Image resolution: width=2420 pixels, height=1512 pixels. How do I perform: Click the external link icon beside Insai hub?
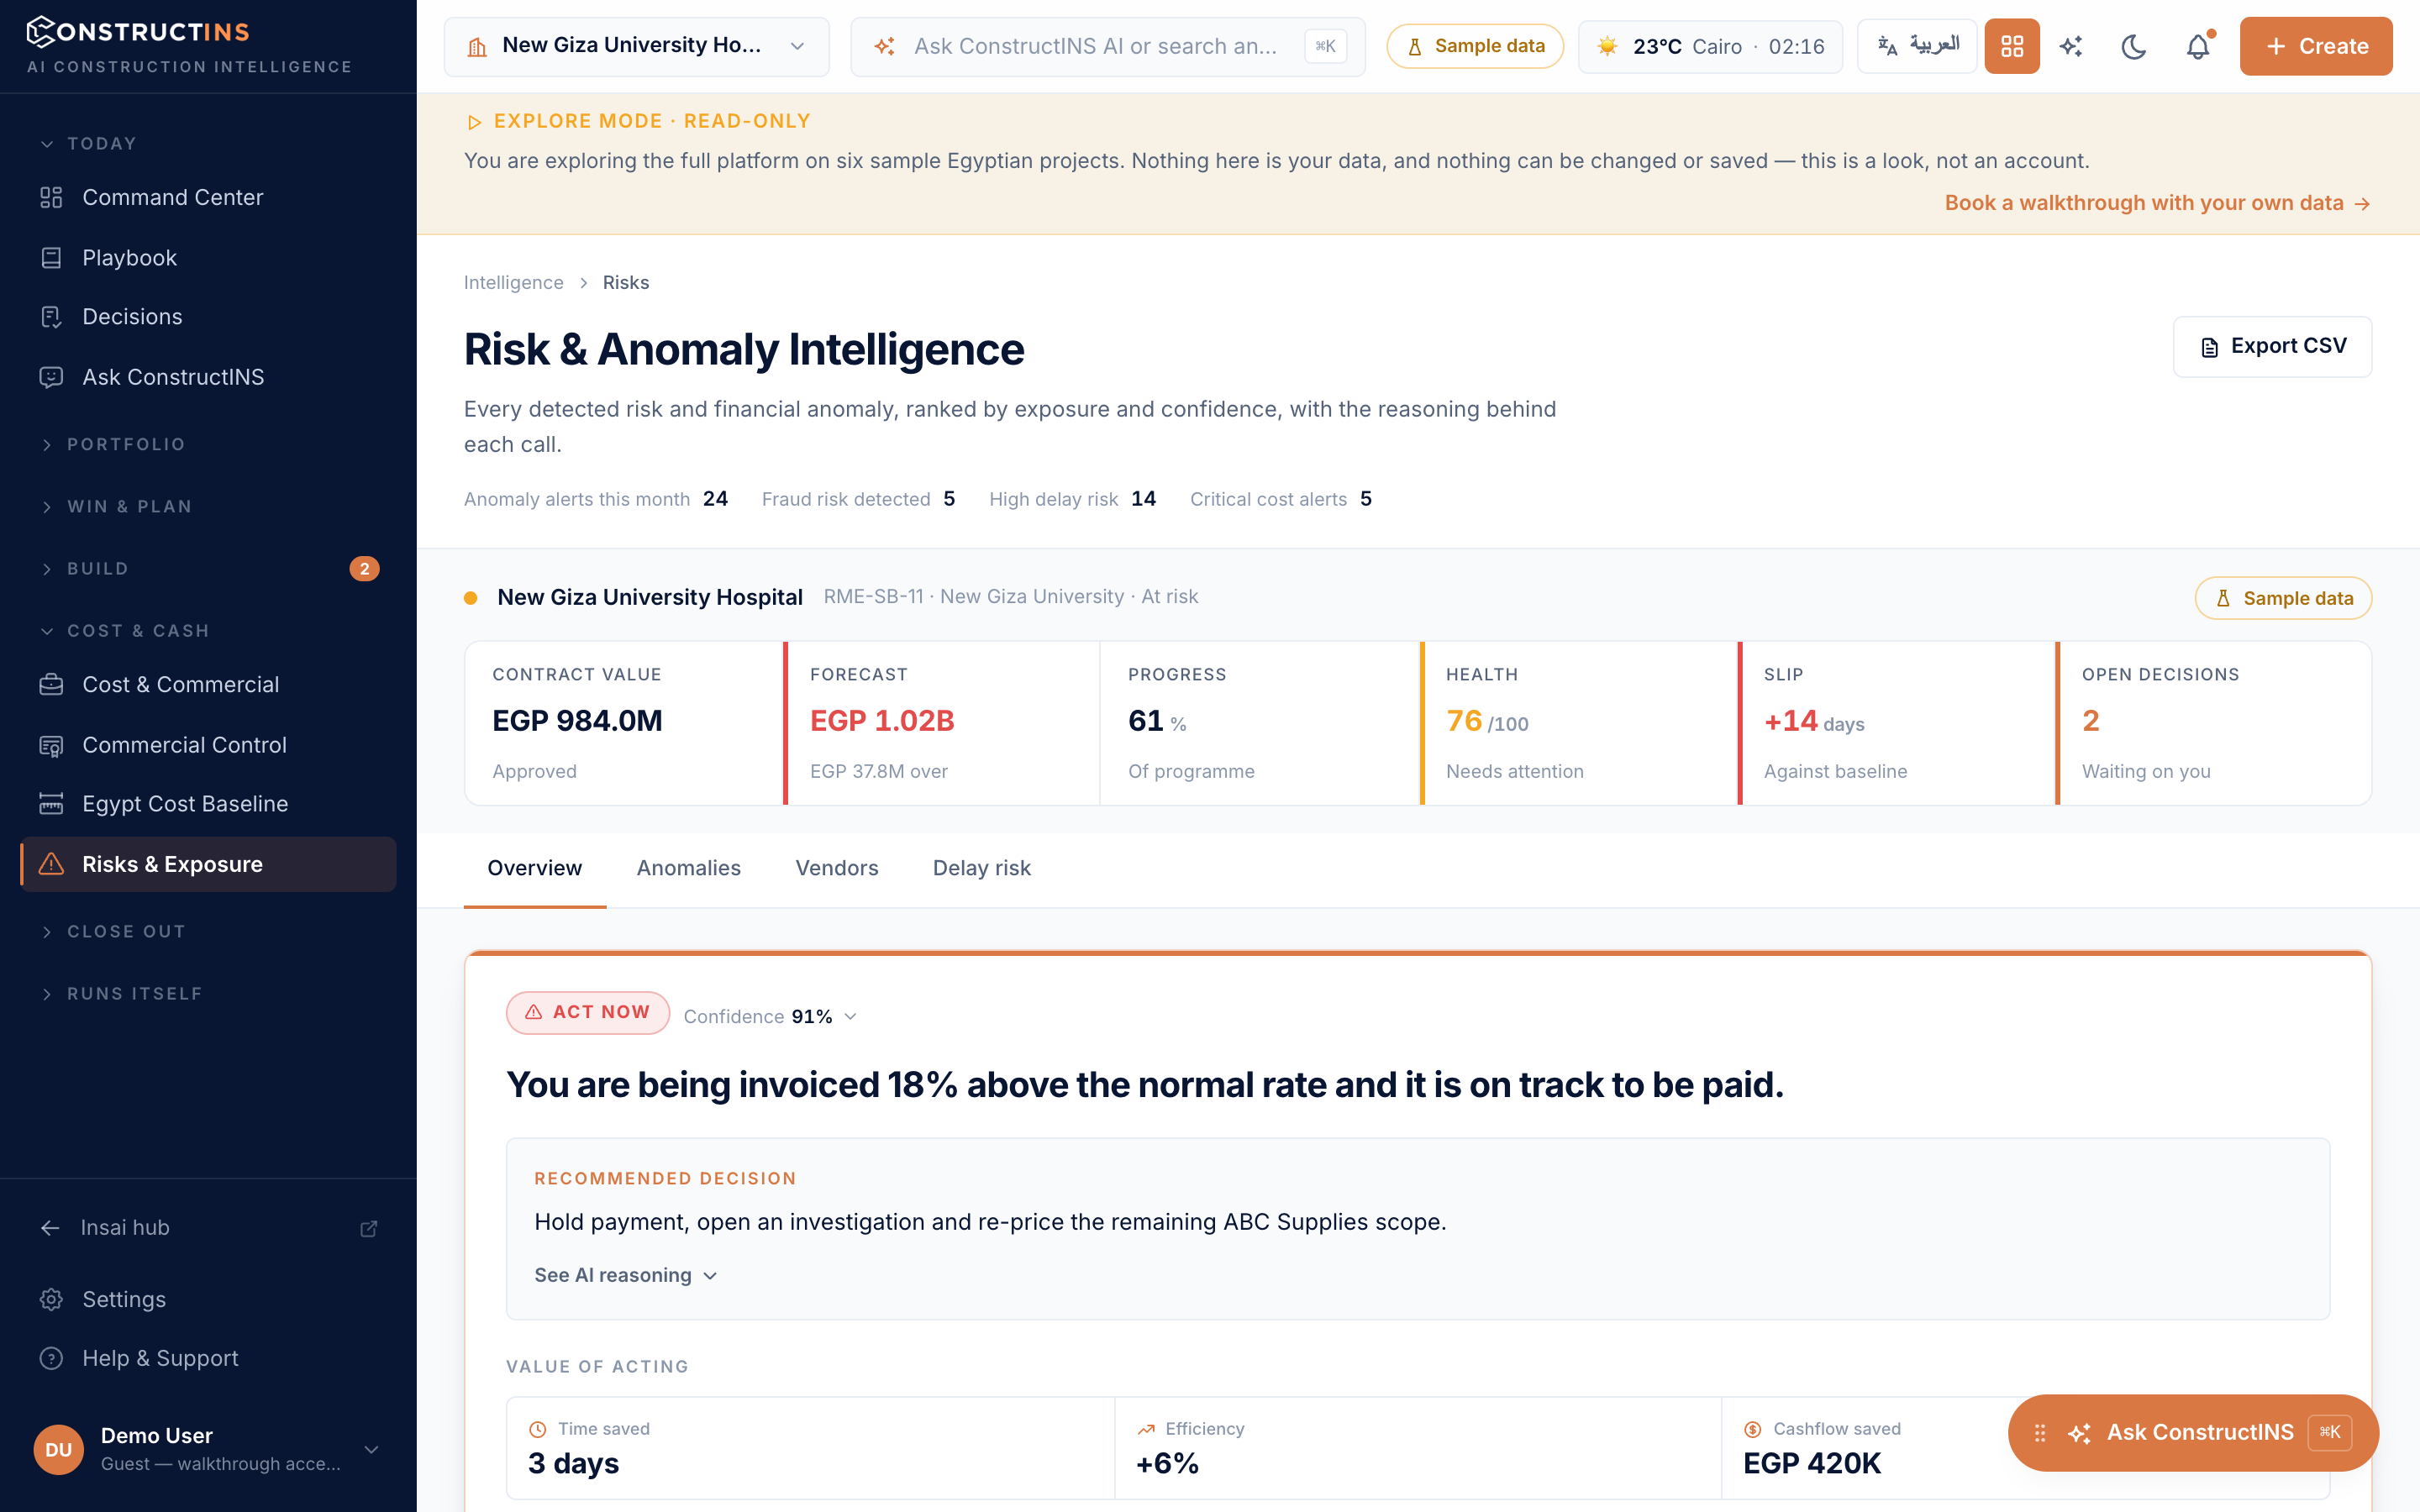point(369,1228)
